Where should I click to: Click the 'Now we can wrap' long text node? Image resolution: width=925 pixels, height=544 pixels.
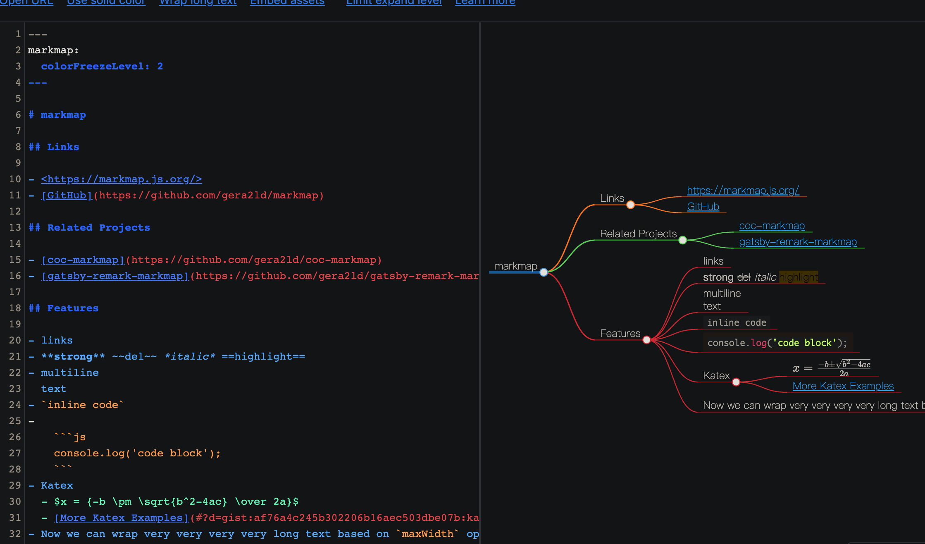814,406
